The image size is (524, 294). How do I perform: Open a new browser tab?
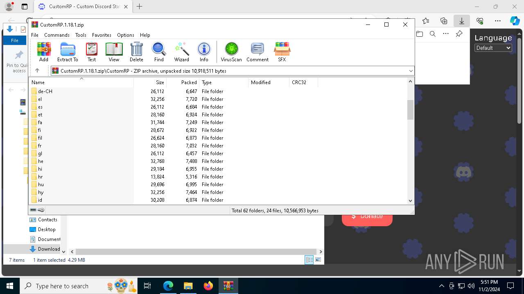[x=140, y=7]
